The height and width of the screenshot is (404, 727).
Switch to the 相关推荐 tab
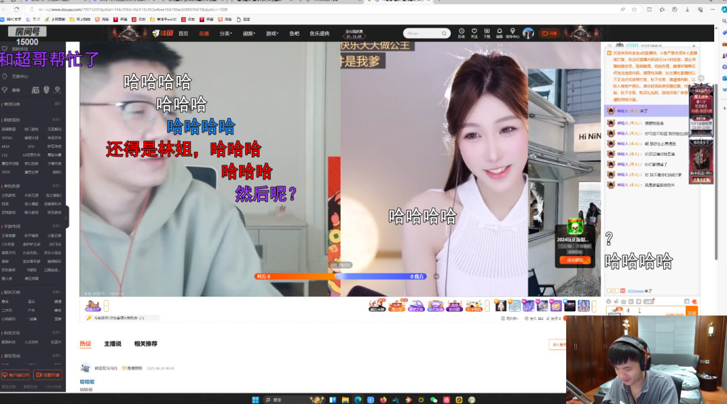(x=145, y=344)
